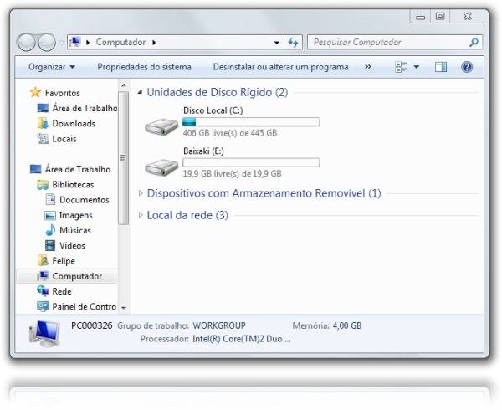This screenshot has width=502, height=410.
Task: Open the Vídeos library
Action: click(x=65, y=245)
